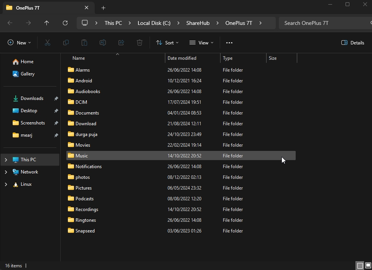This screenshot has height=270, width=372.
Task: Expand the This PC tree node
Action: click(x=6, y=160)
